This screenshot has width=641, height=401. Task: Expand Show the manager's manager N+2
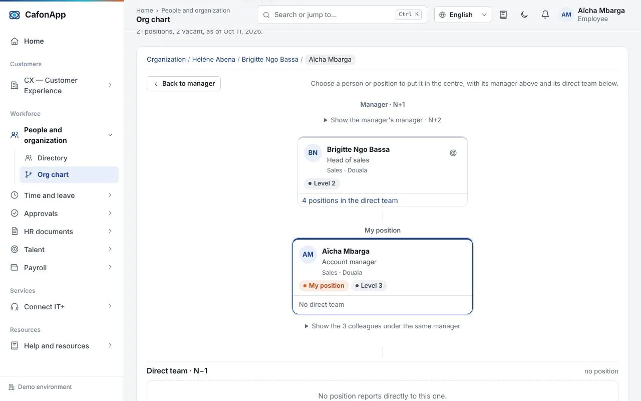tap(382, 120)
